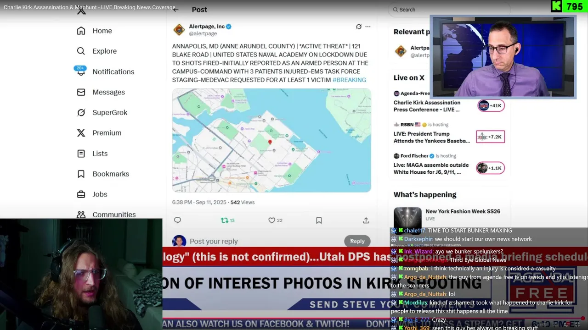Click Alertpage avatar under Relevant people
Screen dimensions: 588x330
point(401,51)
